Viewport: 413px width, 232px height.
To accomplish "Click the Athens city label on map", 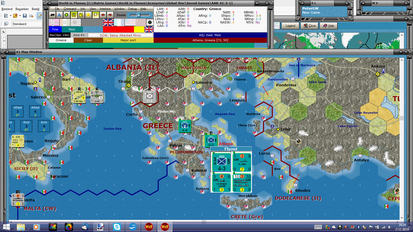I will pyautogui.click(x=226, y=144).
